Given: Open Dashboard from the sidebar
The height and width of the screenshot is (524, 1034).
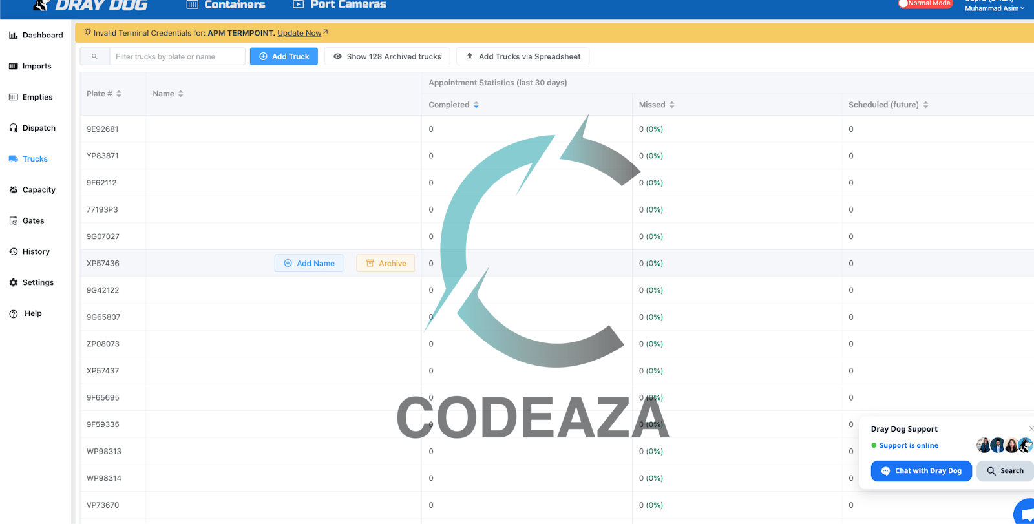Looking at the screenshot, I should [x=36, y=35].
